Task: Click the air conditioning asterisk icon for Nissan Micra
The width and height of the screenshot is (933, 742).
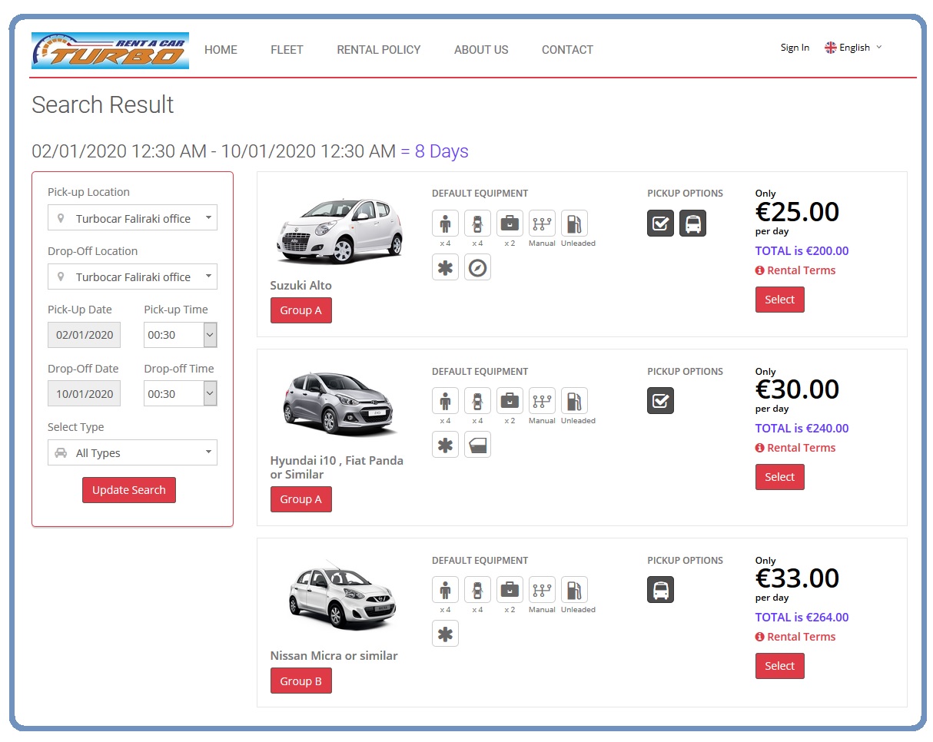Action: coord(445,634)
